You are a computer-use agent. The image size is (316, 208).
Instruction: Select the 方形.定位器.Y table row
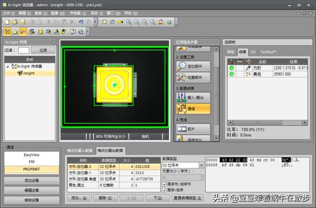tap(114, 173)
